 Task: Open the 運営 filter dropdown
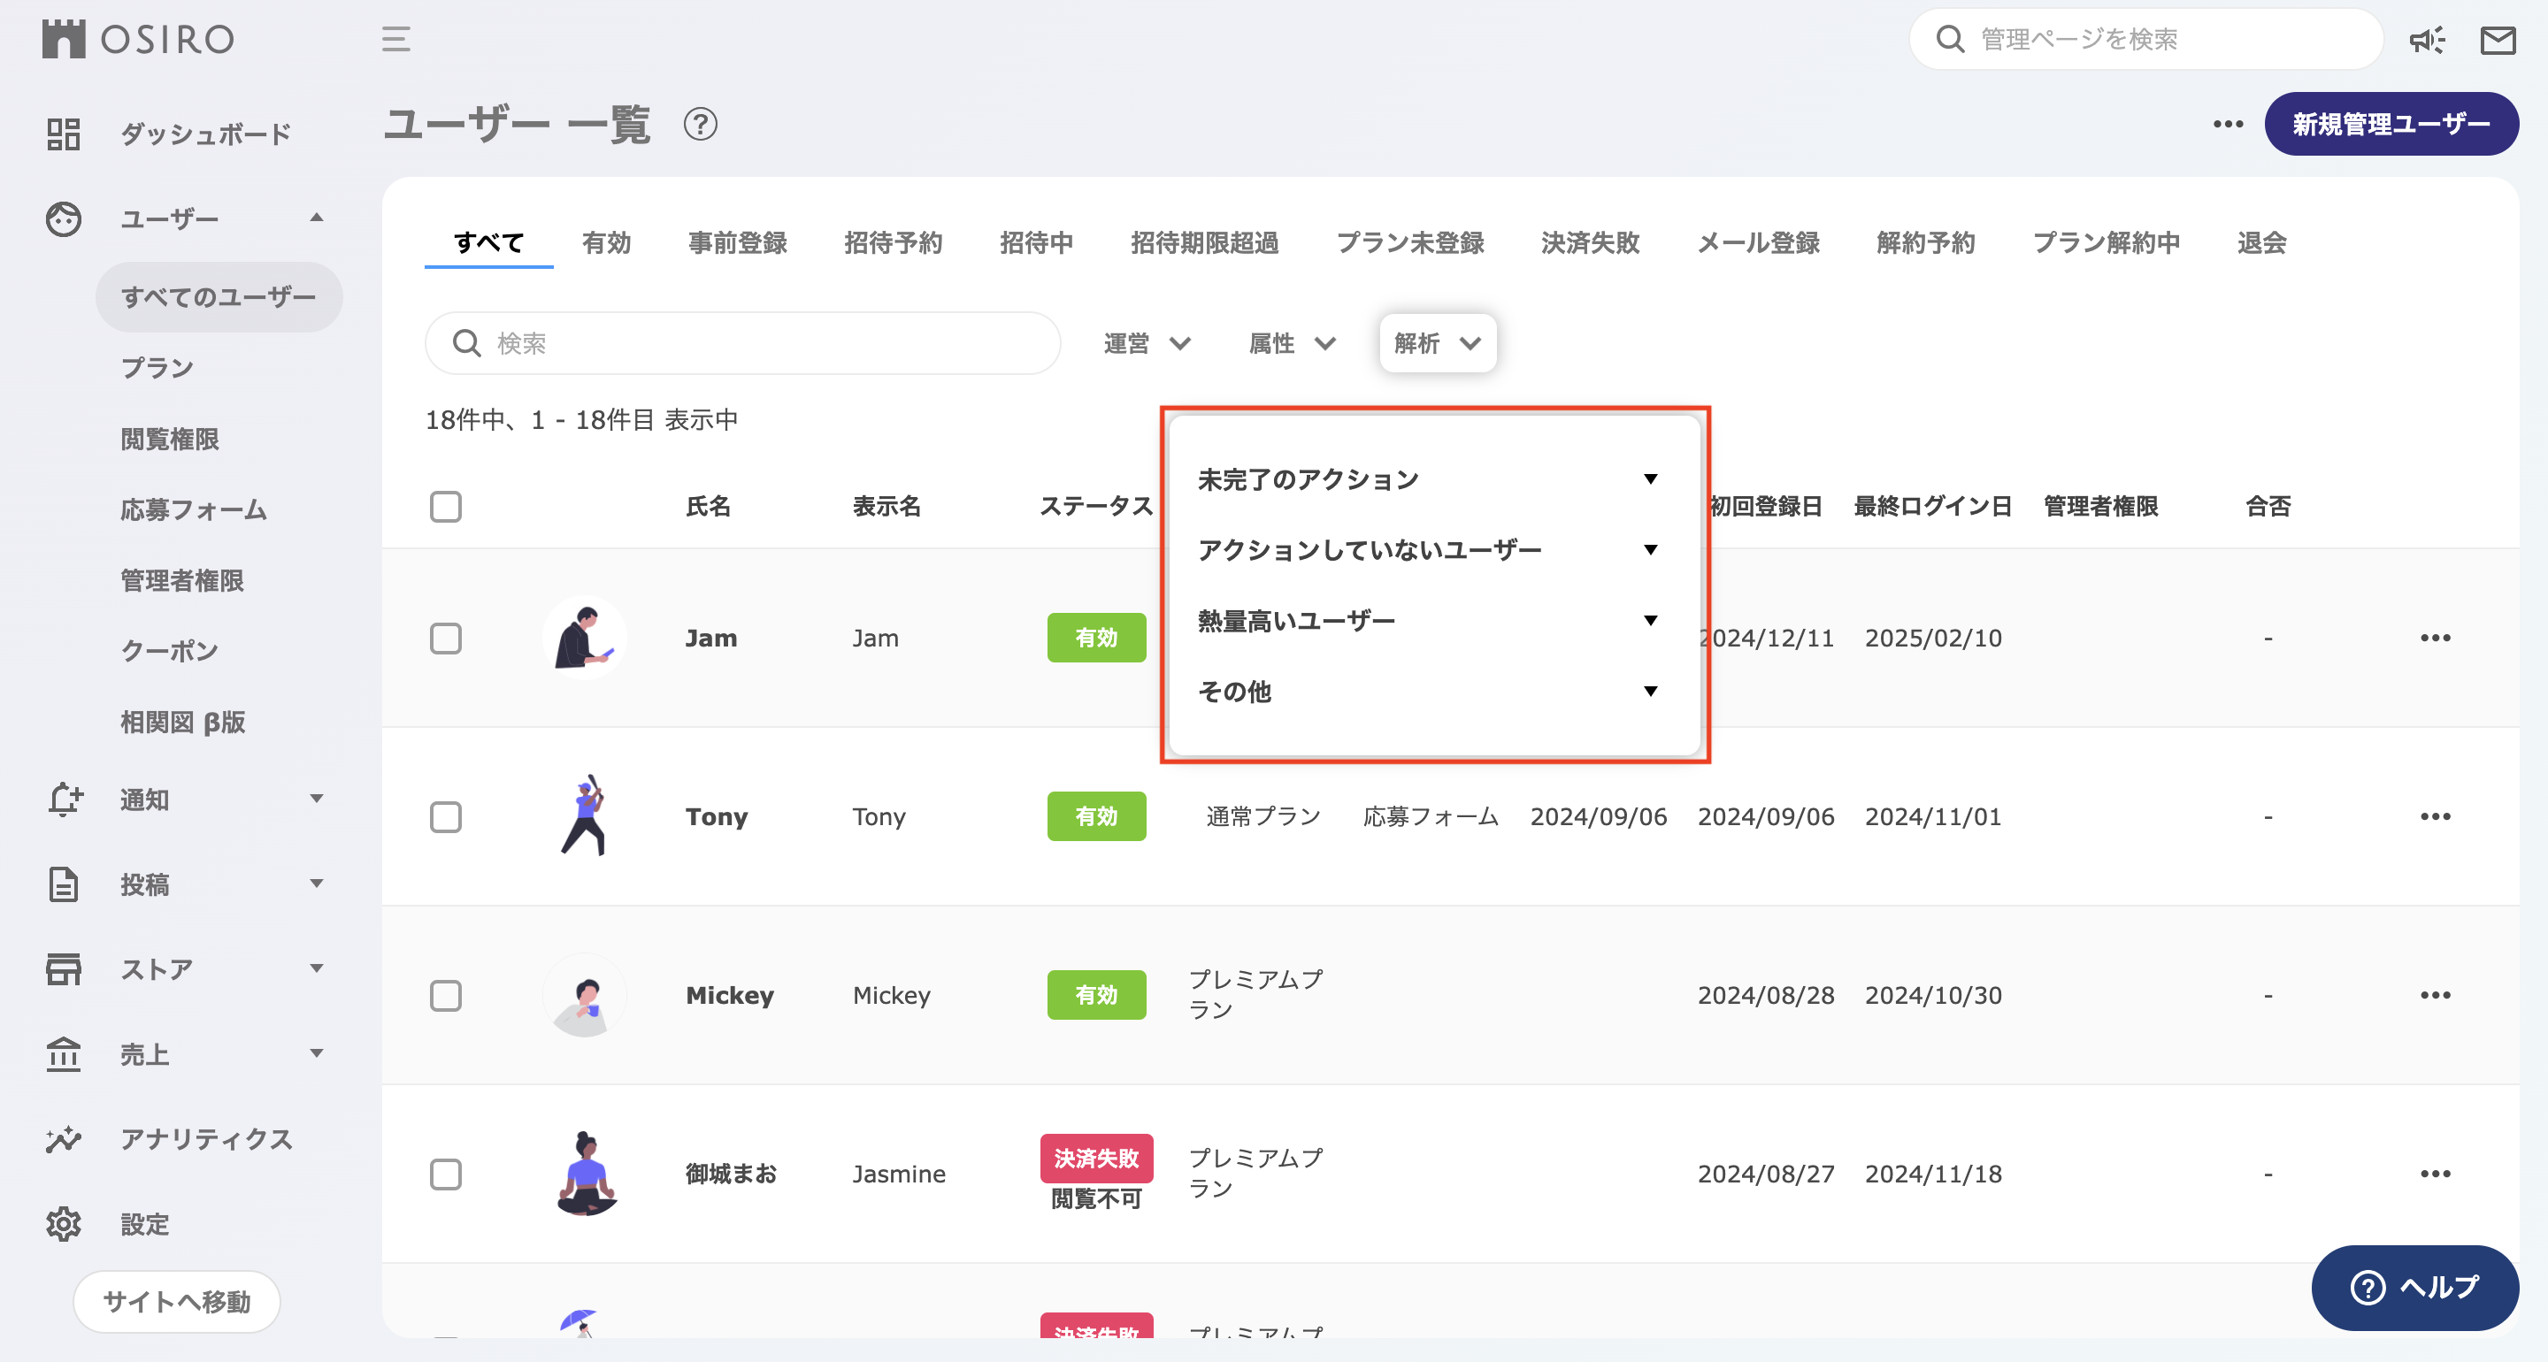pyautogui.click(x=1147, y=343)
